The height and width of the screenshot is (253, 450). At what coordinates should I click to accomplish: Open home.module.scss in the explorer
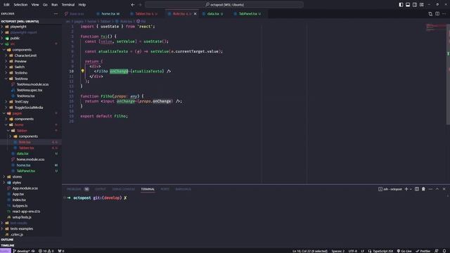(x=31, y=160)
